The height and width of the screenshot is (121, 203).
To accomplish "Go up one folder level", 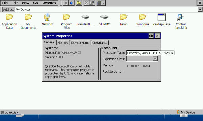I will (79, 3).
